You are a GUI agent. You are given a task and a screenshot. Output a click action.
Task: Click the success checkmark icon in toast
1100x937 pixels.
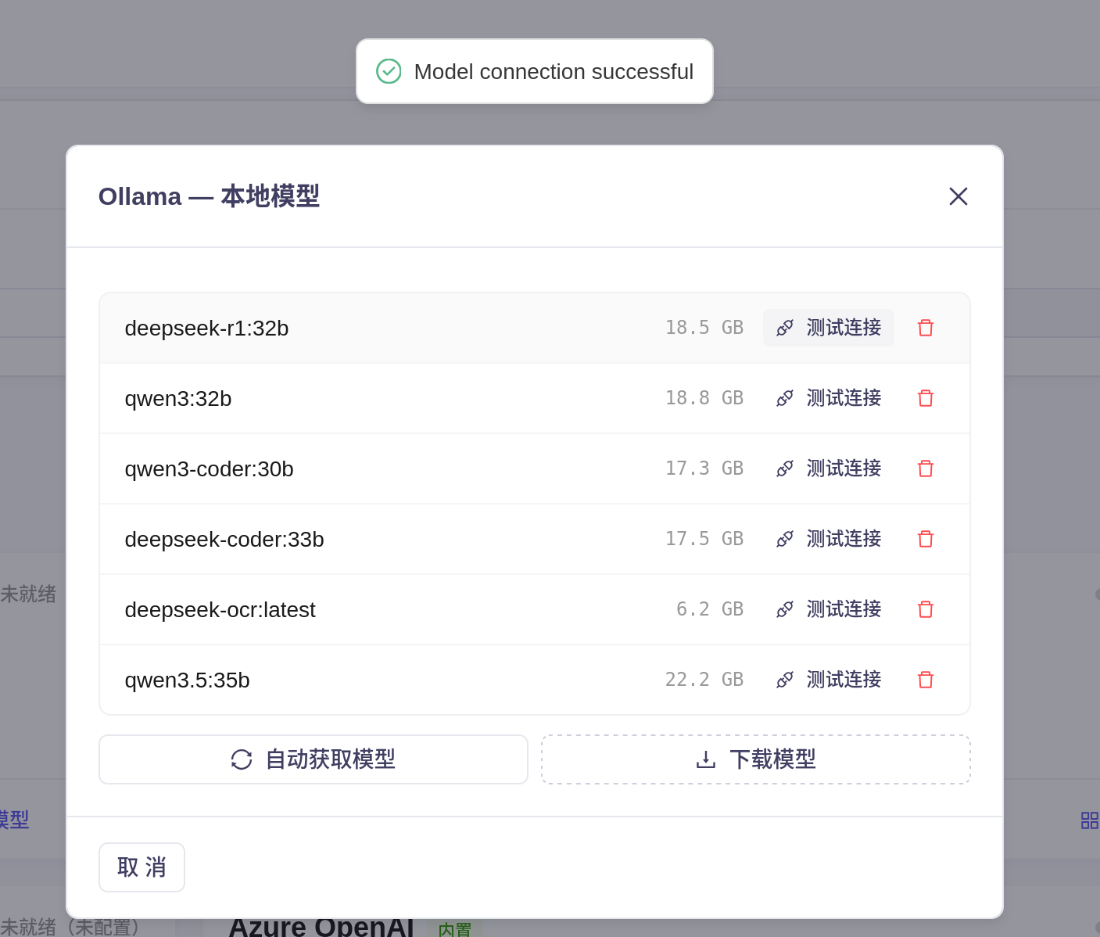(389, 71)
